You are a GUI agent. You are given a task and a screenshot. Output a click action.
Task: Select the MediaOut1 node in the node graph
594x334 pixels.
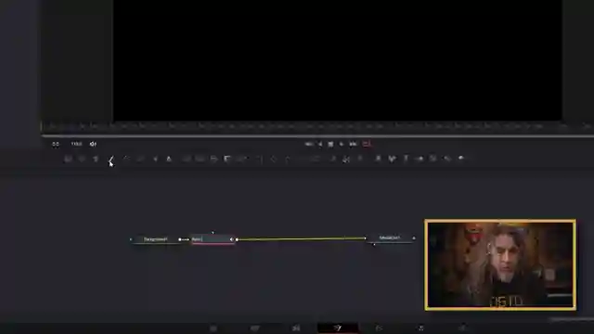coord(390,238)
